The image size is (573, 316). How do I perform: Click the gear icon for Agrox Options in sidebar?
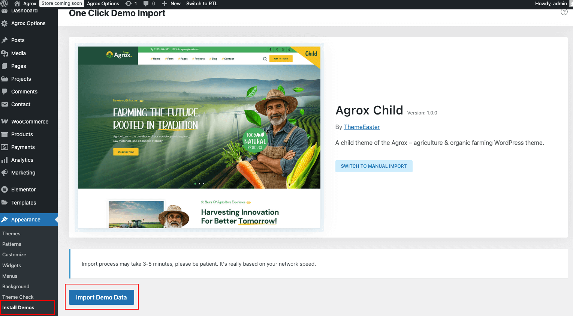4,23
